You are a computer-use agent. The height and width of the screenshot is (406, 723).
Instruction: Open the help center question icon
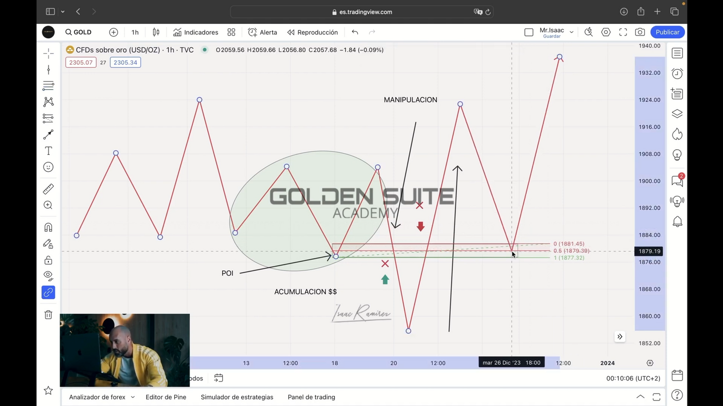coord(677,396)
